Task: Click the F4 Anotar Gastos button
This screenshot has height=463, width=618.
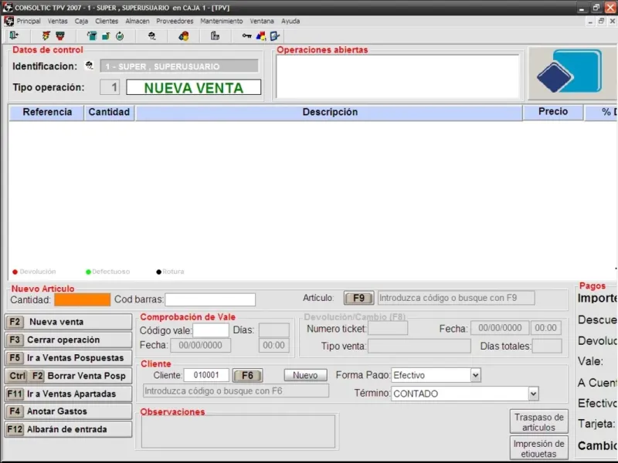Action: [68, 411]
